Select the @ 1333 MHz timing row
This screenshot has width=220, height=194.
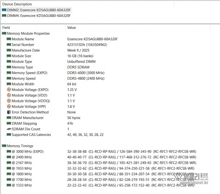[x=100, y=185]
